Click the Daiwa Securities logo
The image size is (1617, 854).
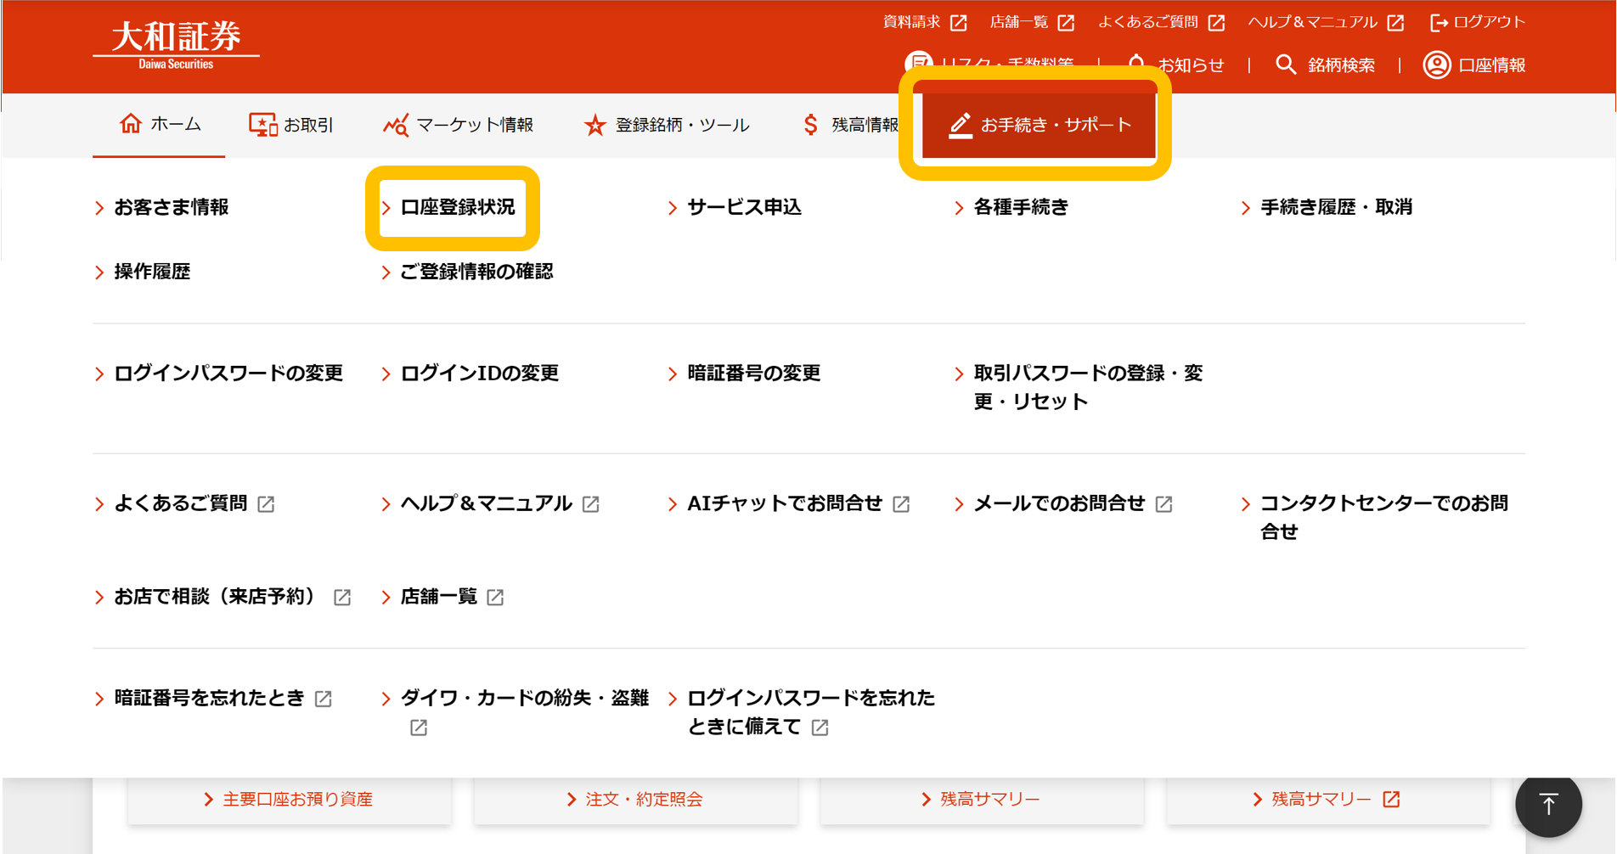[176, 45]
